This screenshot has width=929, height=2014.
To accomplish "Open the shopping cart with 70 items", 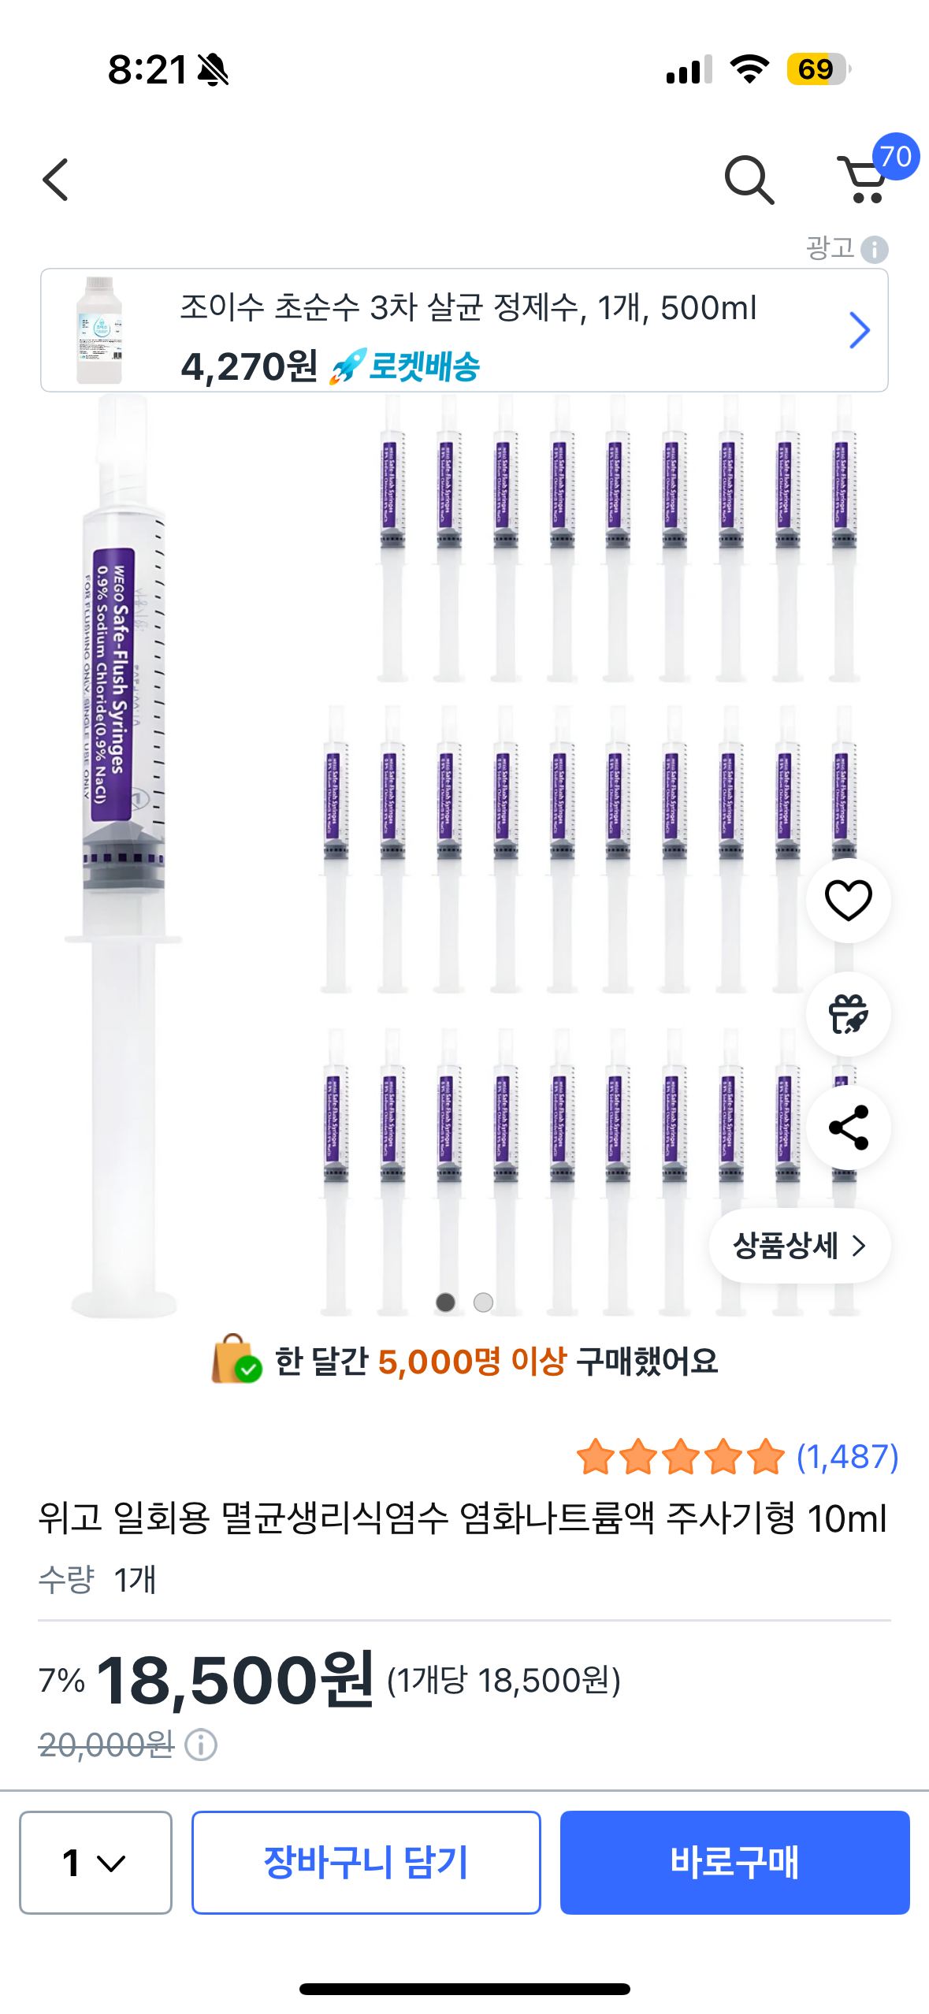I will (x=865, y=179).
